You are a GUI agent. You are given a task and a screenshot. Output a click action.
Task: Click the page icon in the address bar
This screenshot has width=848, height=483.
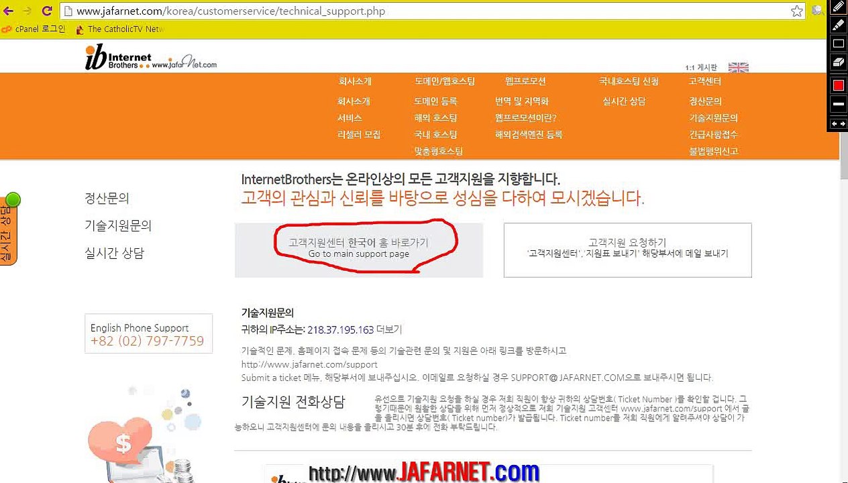(x=68, y=11)
